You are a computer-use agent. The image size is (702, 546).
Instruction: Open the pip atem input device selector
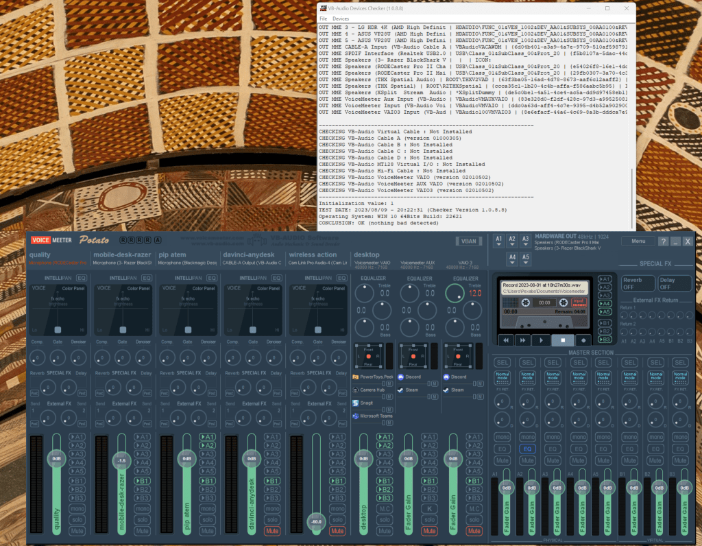click(187, 263)
